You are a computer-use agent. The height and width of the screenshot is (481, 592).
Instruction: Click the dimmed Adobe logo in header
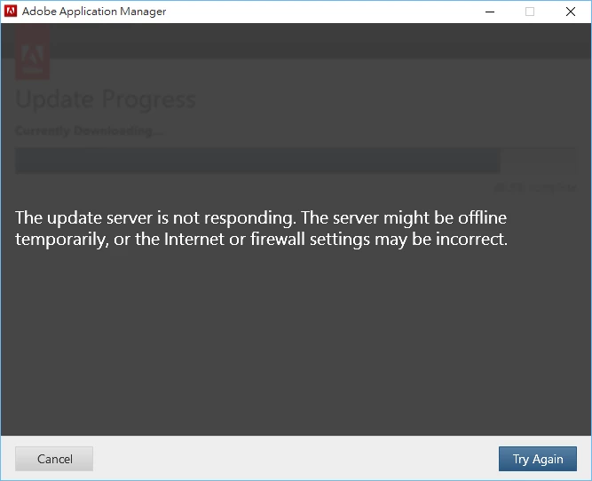pyautogui.click(x=33, y=51)
